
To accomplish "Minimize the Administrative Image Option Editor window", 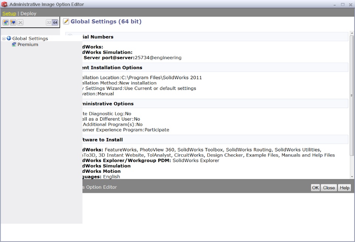I will (335, 4).
